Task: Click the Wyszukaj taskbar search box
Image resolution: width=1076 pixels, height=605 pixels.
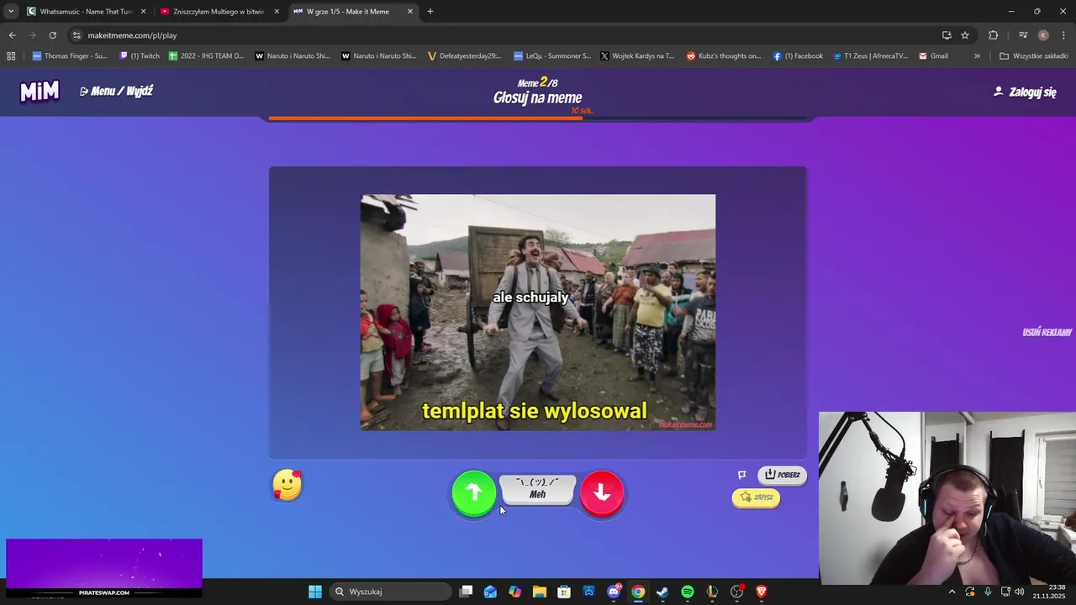Action: click(390, 592)
